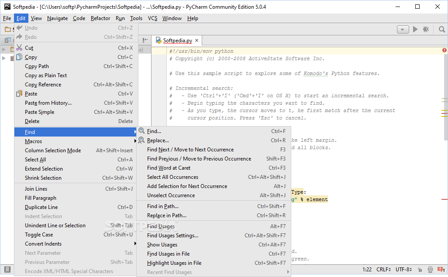The height and width of the screenshot is (277, 448).
Task: Expand the Convert Indents submenu
Action: coord(76,243)
